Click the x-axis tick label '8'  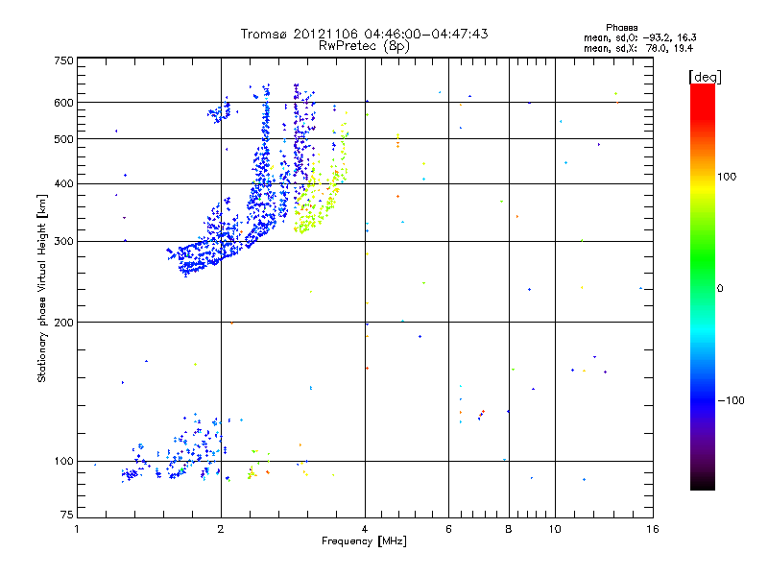click(509, 529)
